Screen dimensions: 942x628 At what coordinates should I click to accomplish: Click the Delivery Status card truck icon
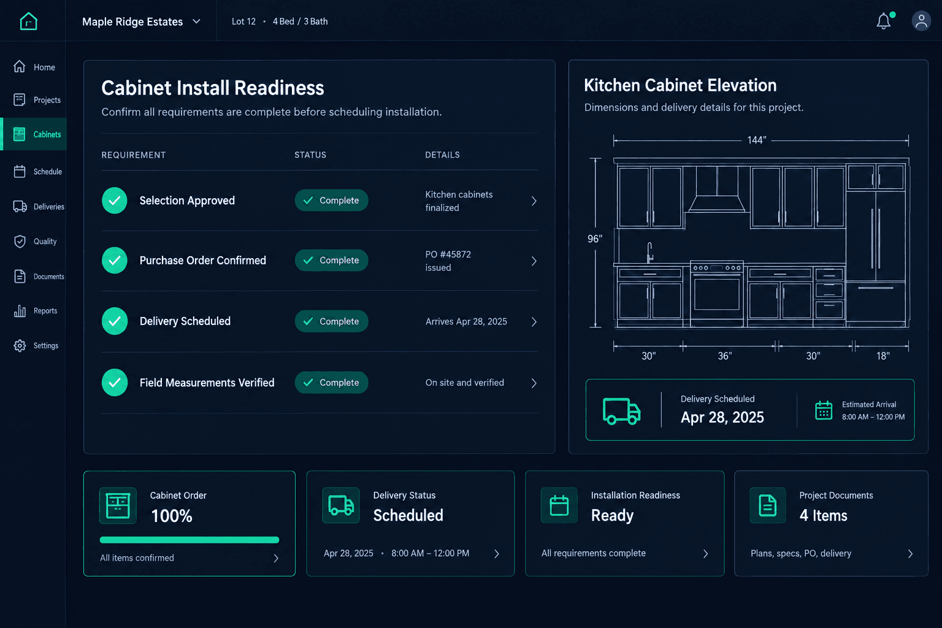[341, 505]
